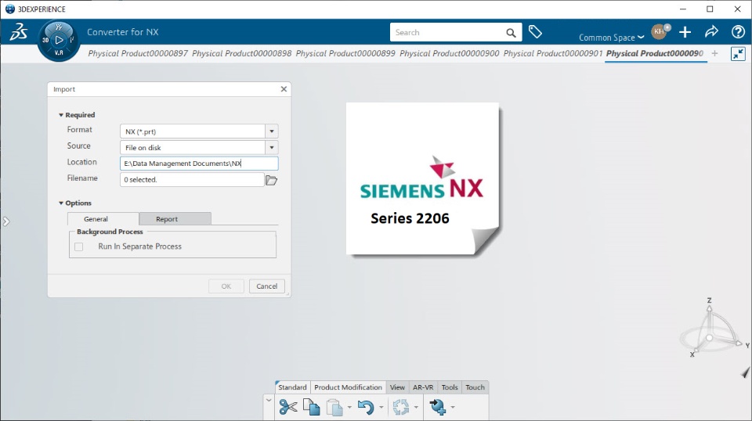752x421 pixels.
Task: Collapse the Required section
Action: [x=61, y=115]
